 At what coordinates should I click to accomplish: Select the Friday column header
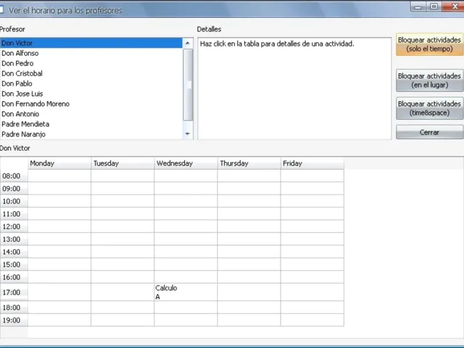tap(312, 164)
